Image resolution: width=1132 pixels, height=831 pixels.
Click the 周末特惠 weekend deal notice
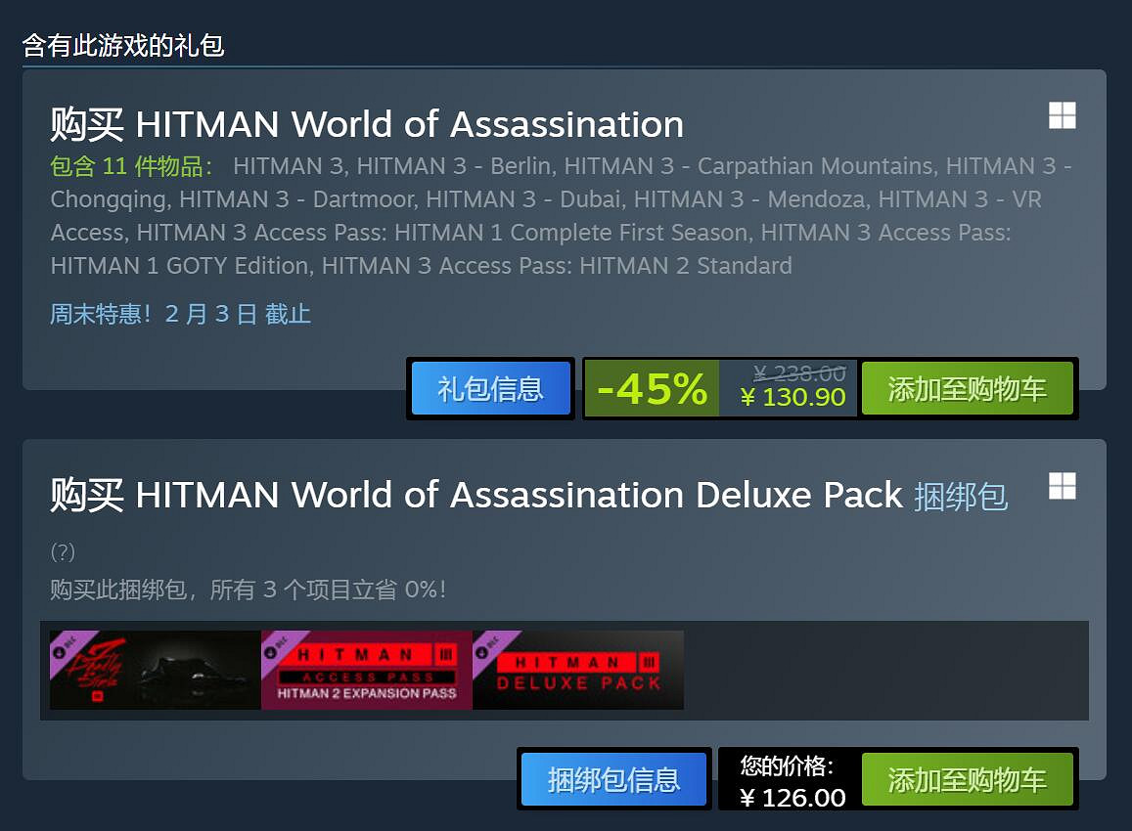180,314
